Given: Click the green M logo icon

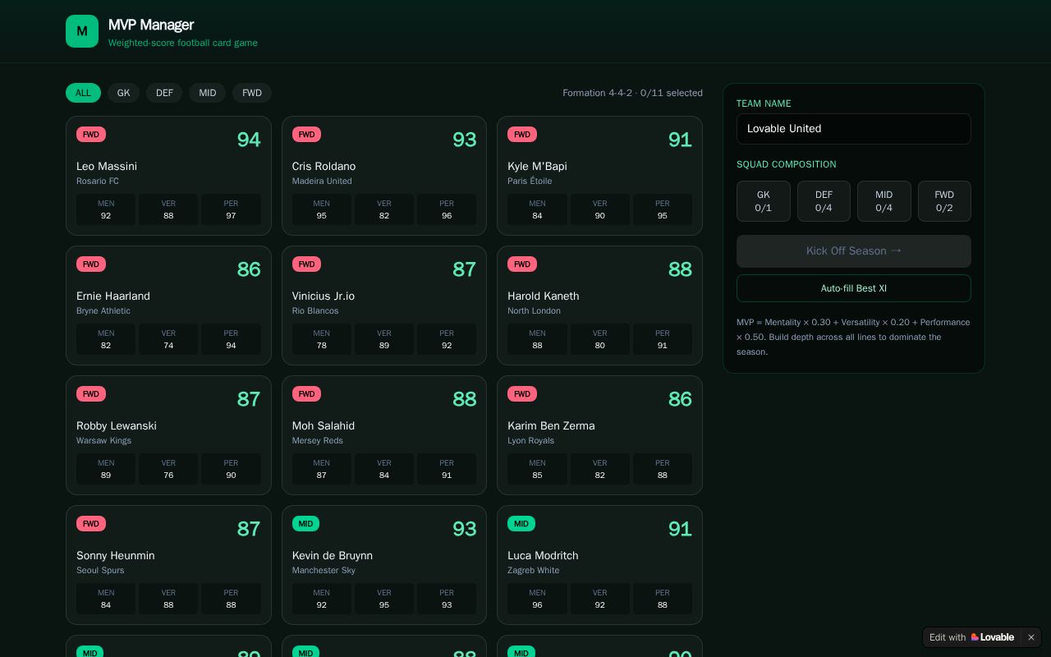Looking at the screenshot, I should tap(82, 31).
